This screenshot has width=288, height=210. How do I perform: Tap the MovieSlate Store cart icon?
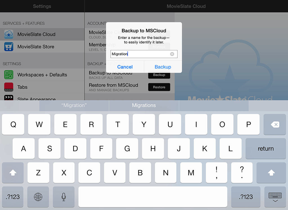click(x=9, y=47)
